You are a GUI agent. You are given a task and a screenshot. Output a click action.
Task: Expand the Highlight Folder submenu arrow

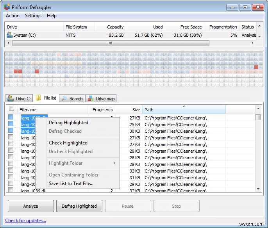tap(114, 163)
